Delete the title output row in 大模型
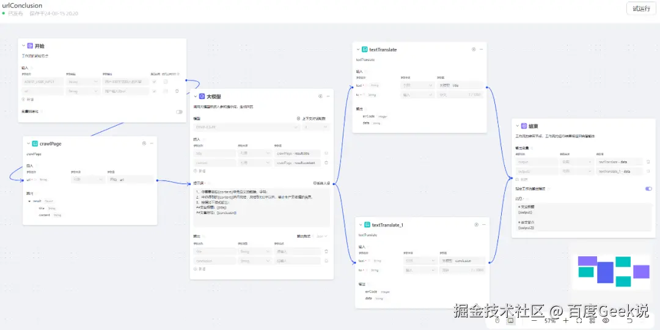The width and height of the screenshot is (660, 330). [x=326, y=251]
